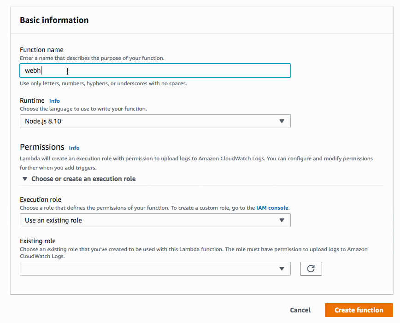Viewport: 400px width, 323px height.
Task: Open the empty Existing role combo box
Action: click(147, 269)
